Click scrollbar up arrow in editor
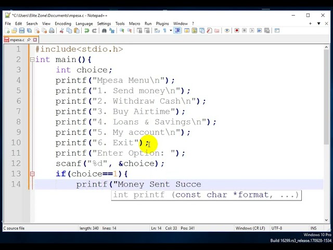The height and width of the screenshot is (250, 333). (326, 47)
